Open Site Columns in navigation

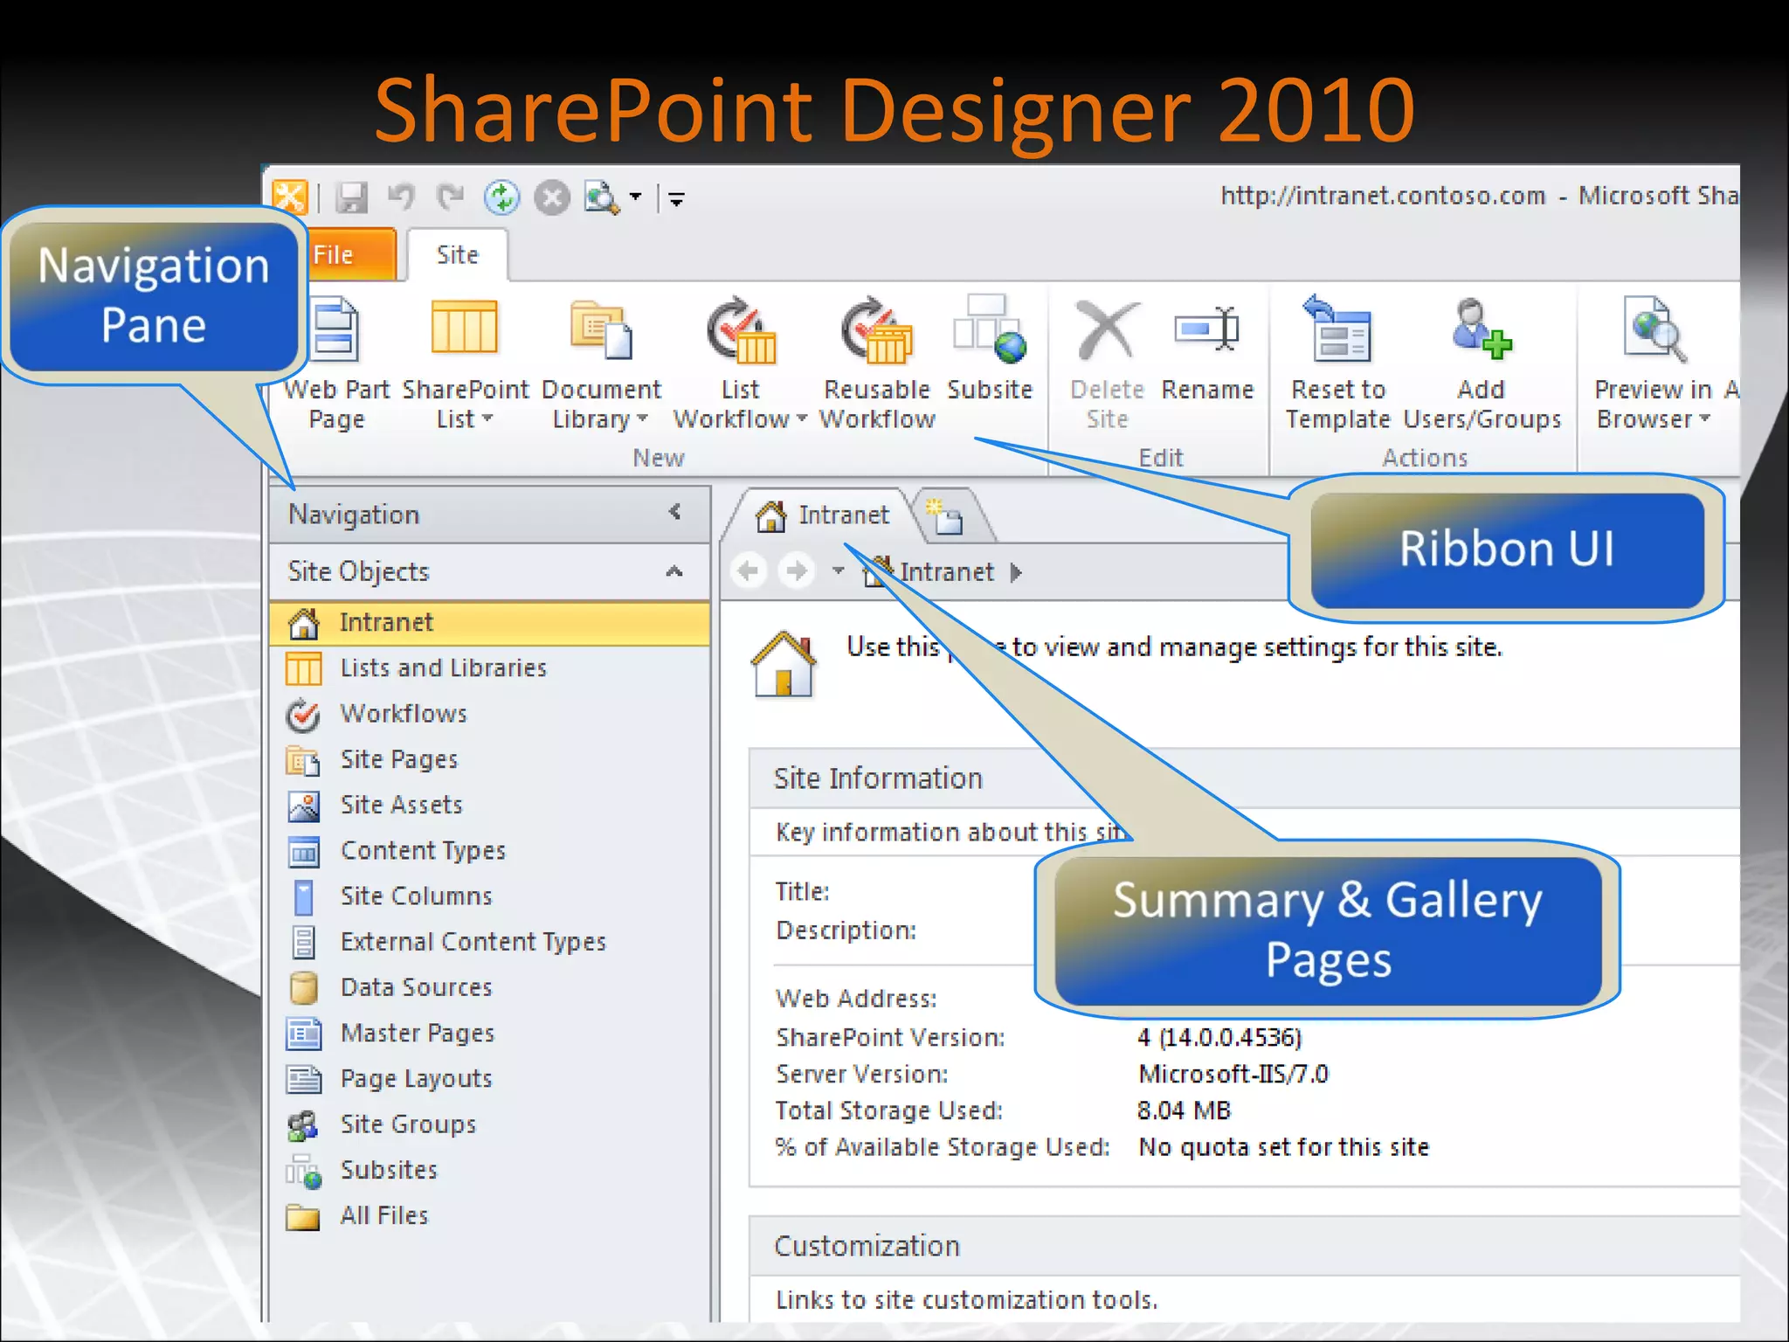(x=489, y=896)
